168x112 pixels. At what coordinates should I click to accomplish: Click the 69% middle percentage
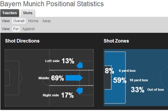click(x=57, y=78)
